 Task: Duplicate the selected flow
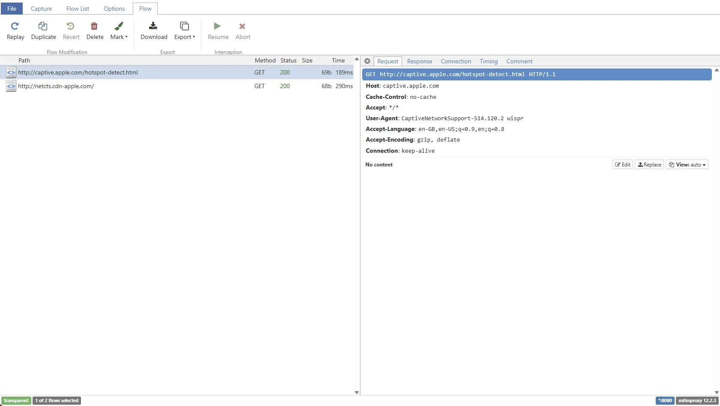point(43,31)
